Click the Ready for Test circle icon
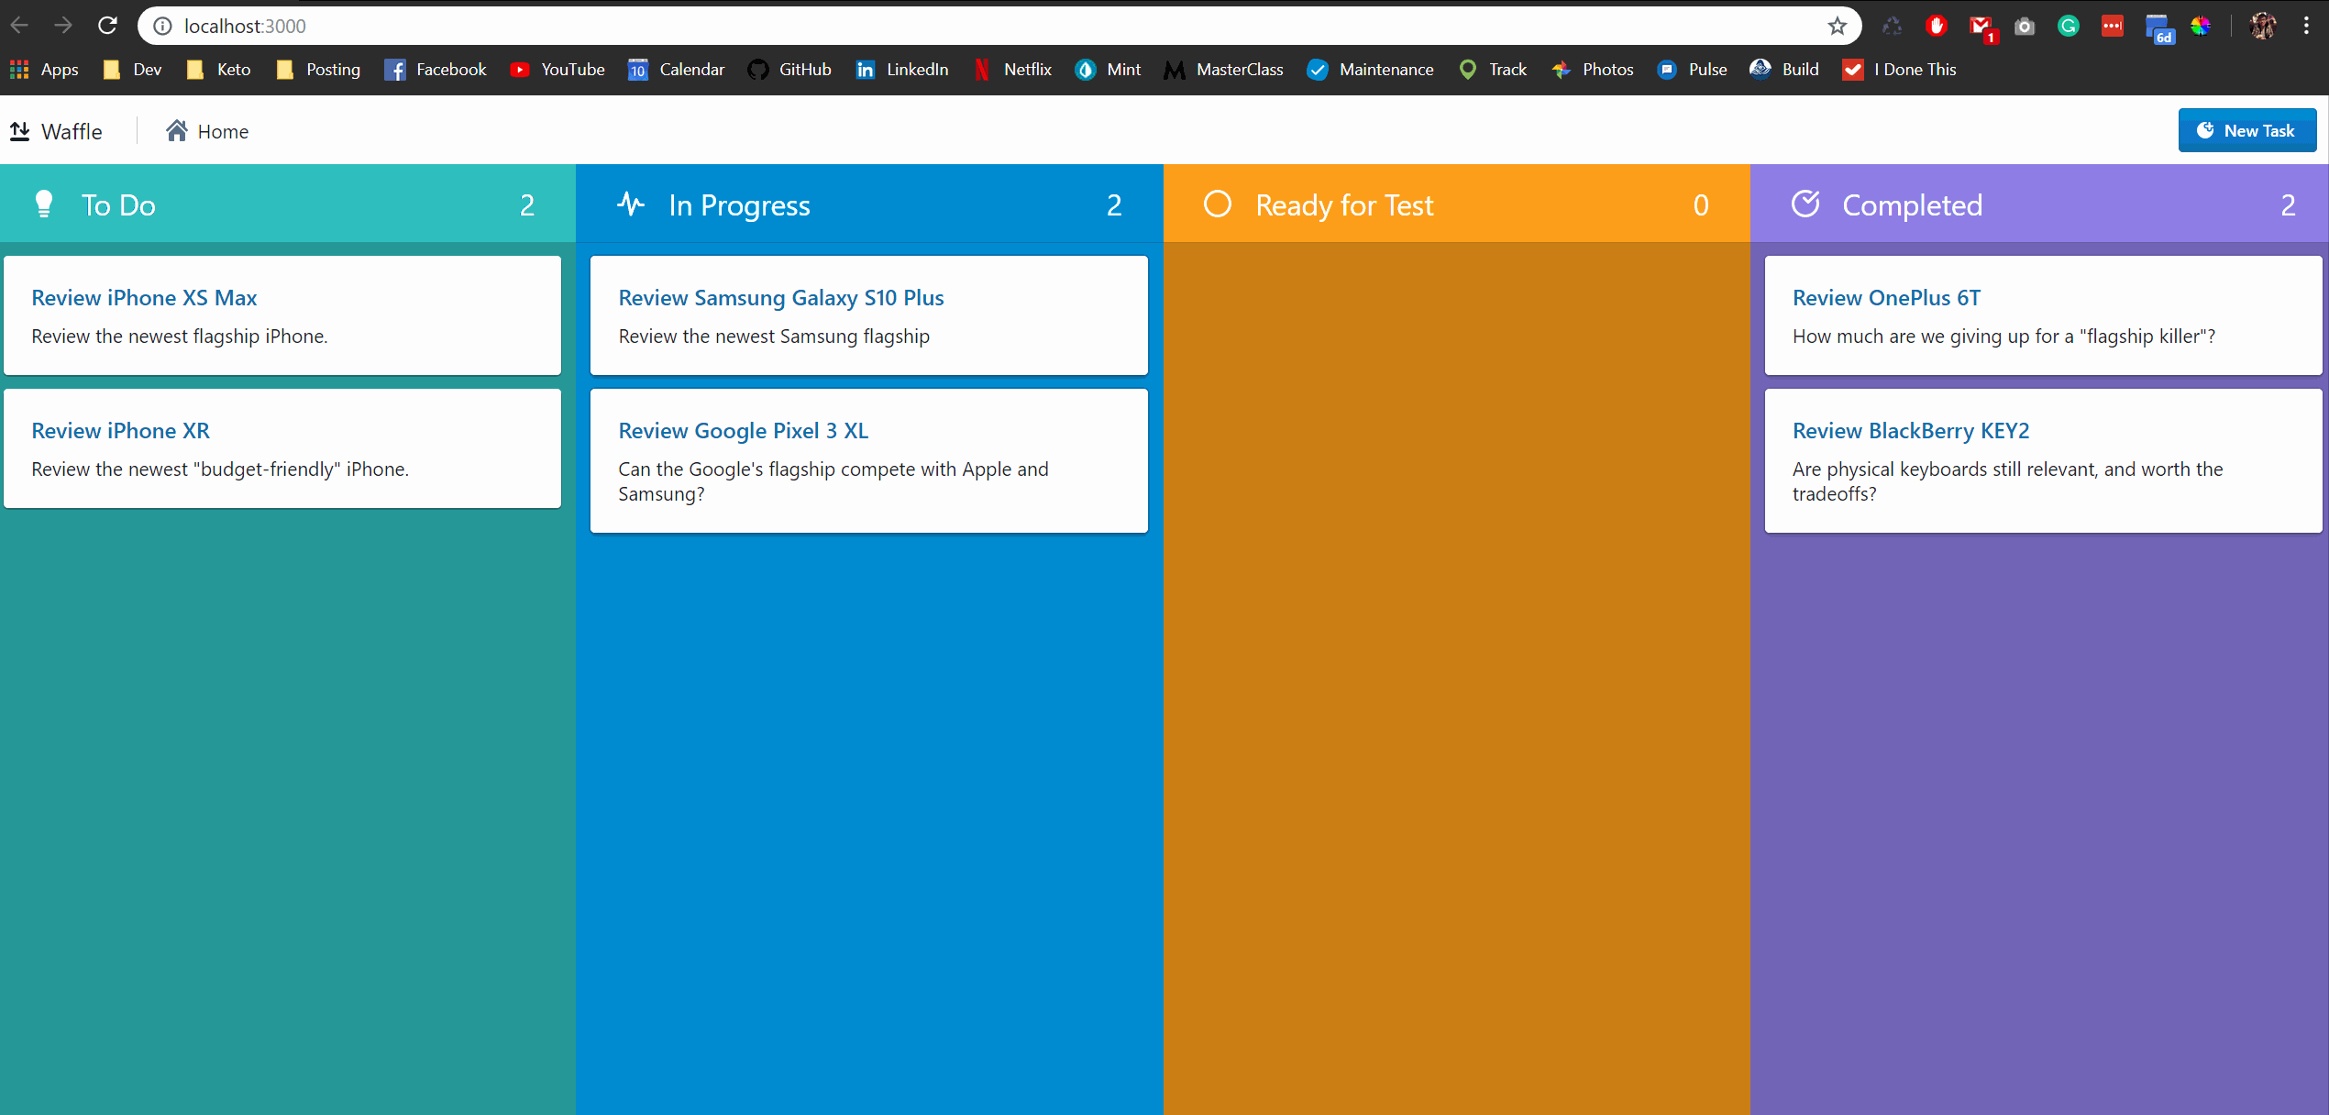The image size is (2329, 1115). pos(1218,204)
